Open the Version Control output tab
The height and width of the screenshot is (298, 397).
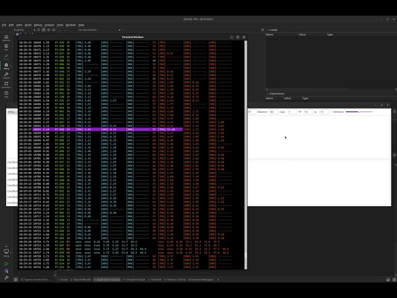175,279
